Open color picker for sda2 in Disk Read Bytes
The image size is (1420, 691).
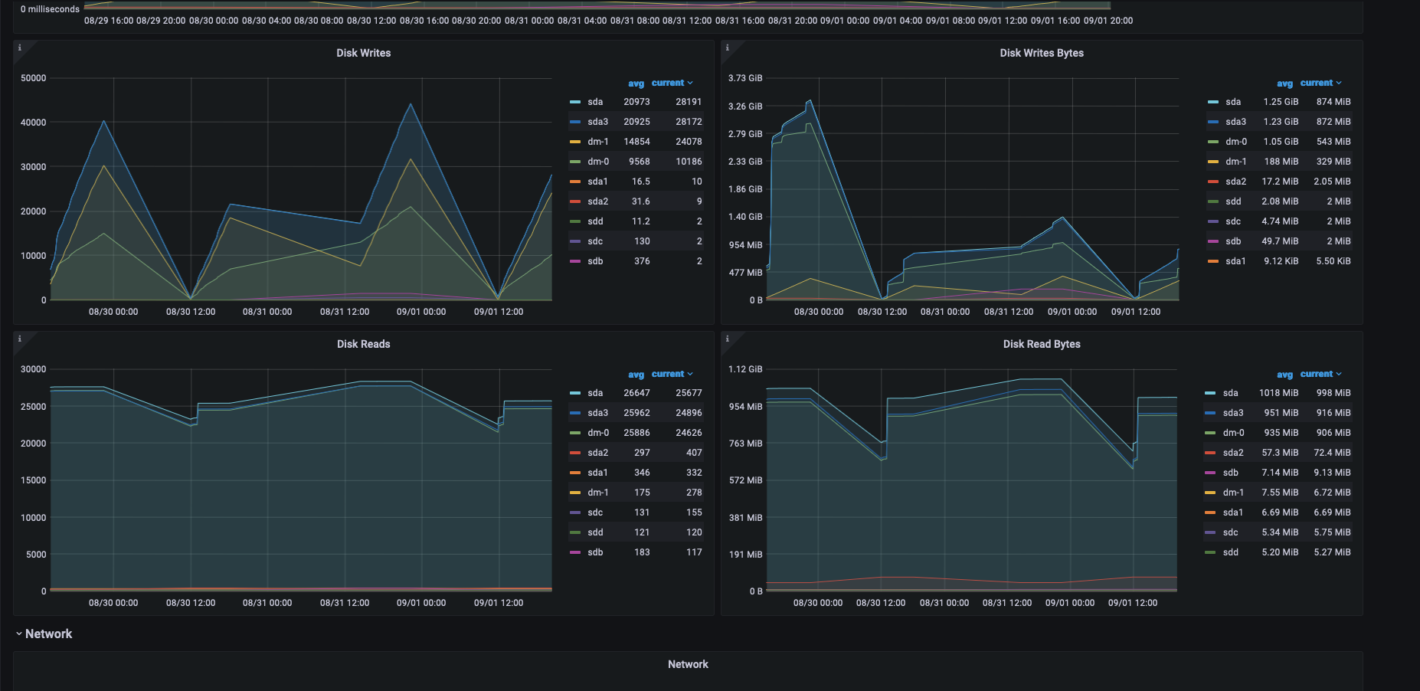coord(1210,453)
